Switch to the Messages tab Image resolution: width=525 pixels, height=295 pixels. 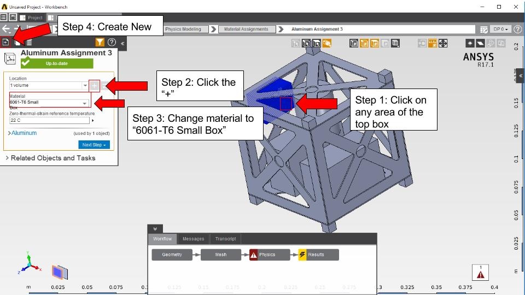click(x=193, y=239)
